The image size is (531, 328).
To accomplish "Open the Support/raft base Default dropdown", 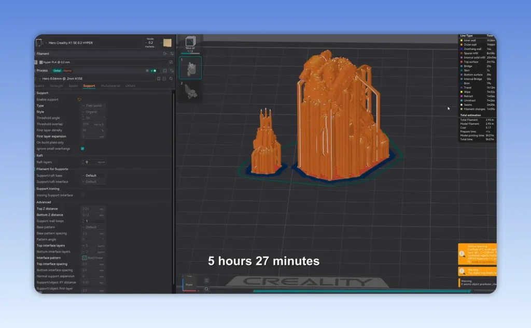I will (x=93, y=176).
